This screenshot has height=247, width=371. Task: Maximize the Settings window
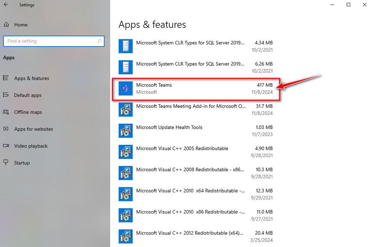[x=348, y=5]
